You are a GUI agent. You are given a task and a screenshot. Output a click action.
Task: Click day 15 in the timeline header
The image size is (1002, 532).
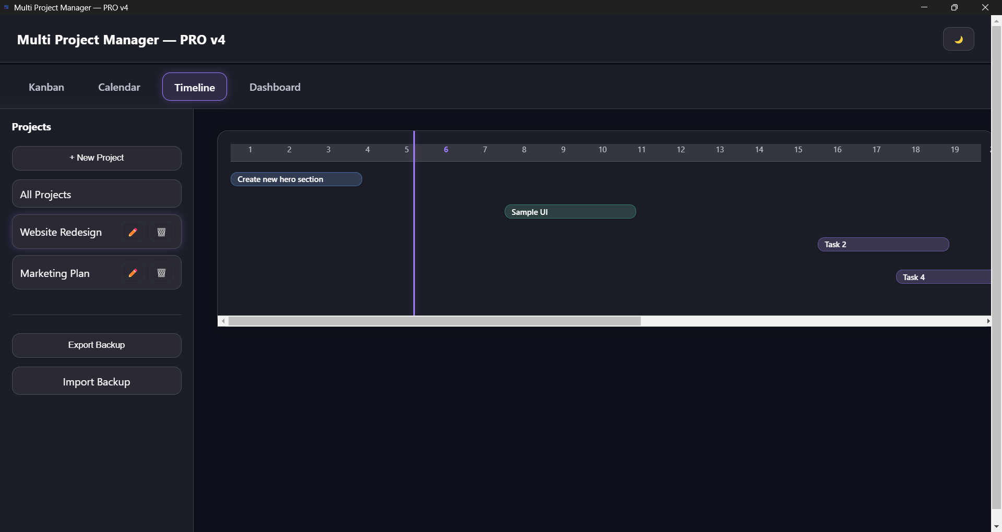tap(798, 150)
